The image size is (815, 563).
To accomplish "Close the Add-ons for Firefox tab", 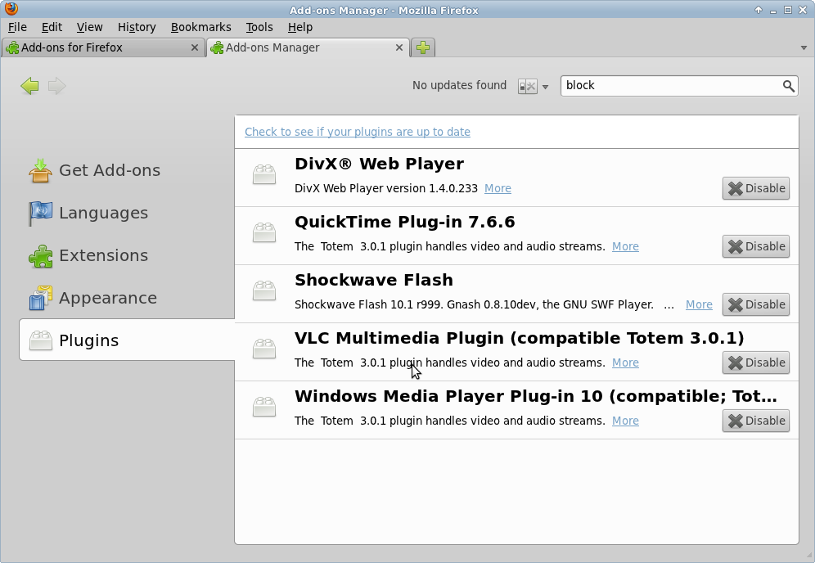I will click(x=195, y=47).
